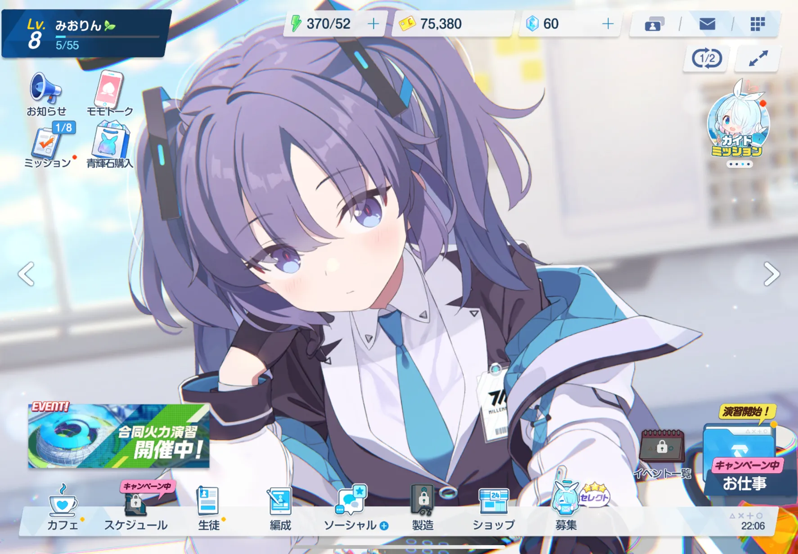The image size is (798, 554).
Task: Add blue gems with the plus button
Action: [608, 23]
